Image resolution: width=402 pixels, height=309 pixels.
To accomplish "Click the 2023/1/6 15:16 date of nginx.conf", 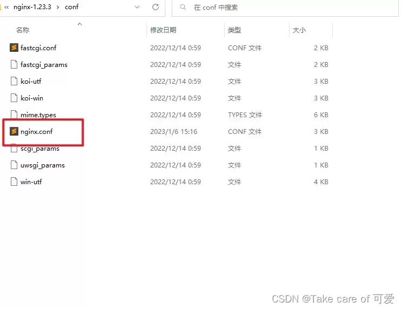I will [173, 132].
